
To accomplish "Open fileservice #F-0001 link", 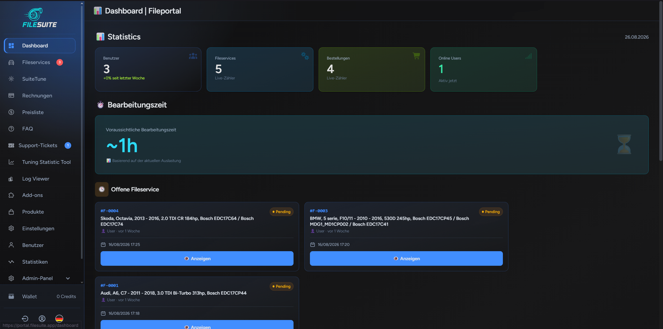I will coord(110,285).
